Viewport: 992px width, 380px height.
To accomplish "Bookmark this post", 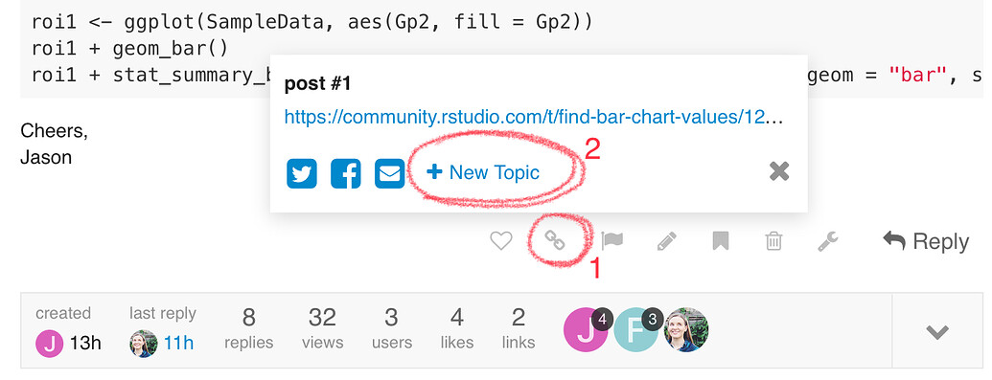I will point(721,241).
